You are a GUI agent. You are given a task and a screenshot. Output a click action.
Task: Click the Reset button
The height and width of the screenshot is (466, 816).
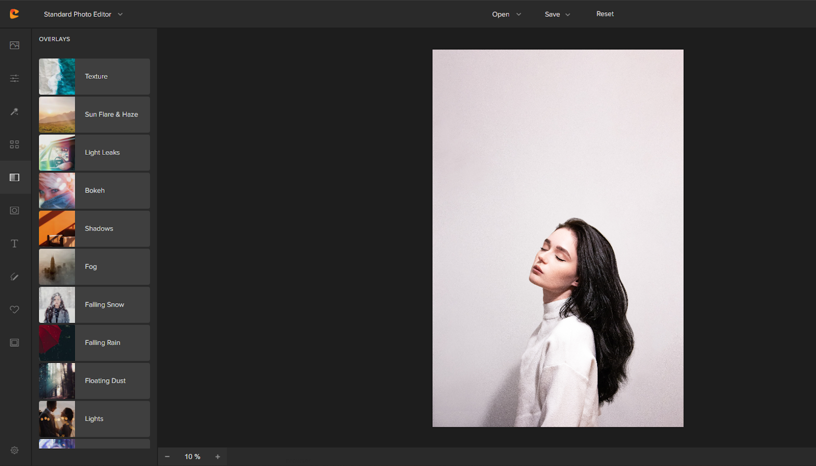605,14
